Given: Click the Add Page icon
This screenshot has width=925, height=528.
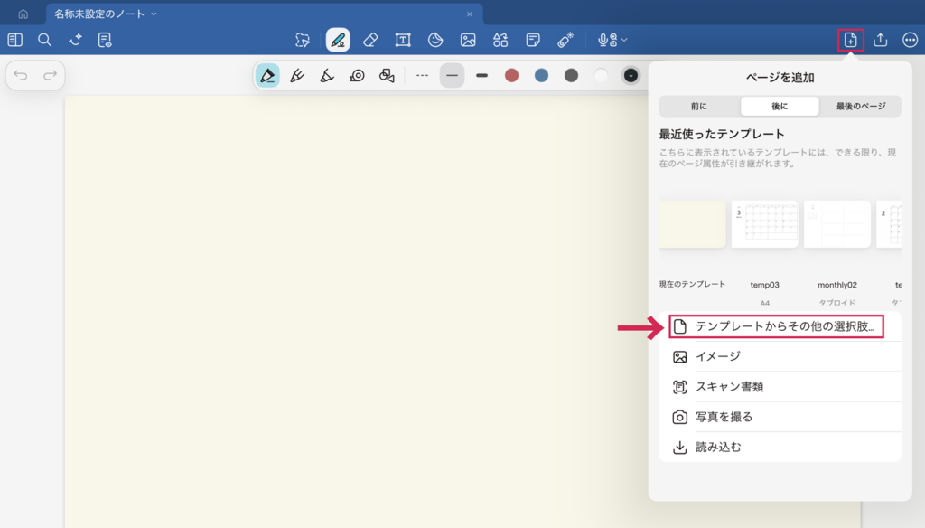Looking at the screenshot, I should coord(850,40).
